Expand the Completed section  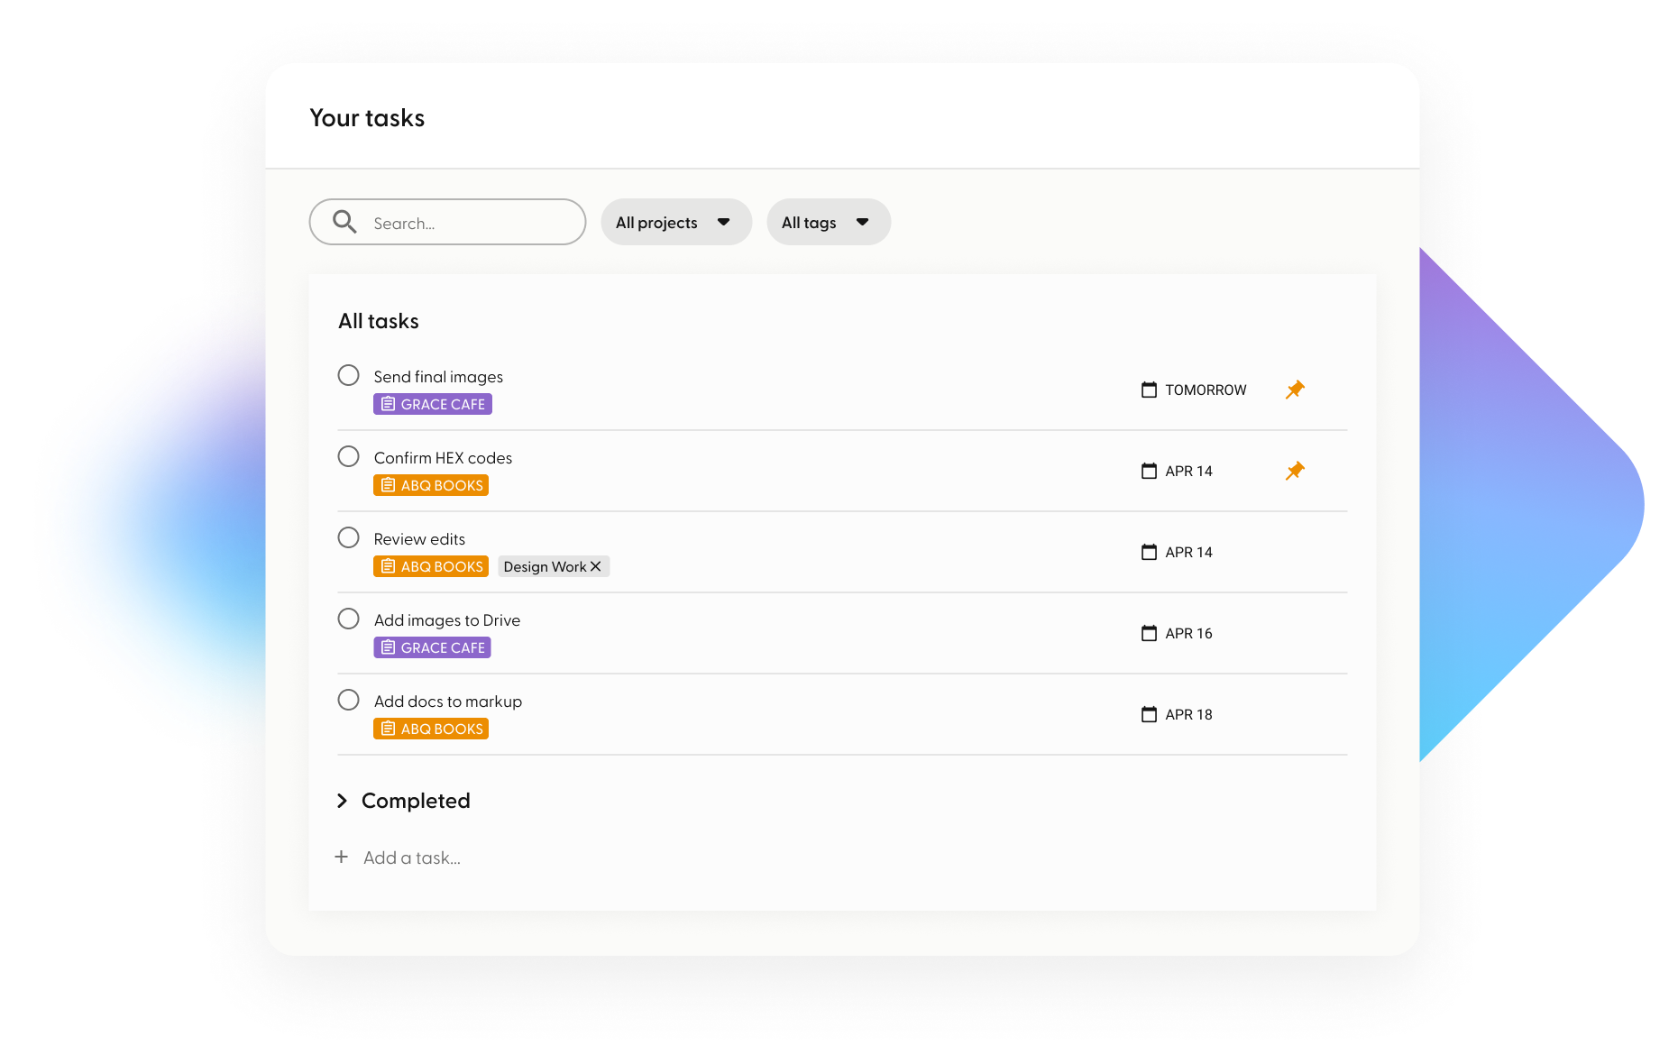[343, 801]
